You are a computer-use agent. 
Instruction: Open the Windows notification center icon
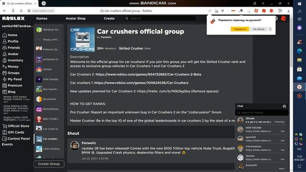click(x=299, y=166)
